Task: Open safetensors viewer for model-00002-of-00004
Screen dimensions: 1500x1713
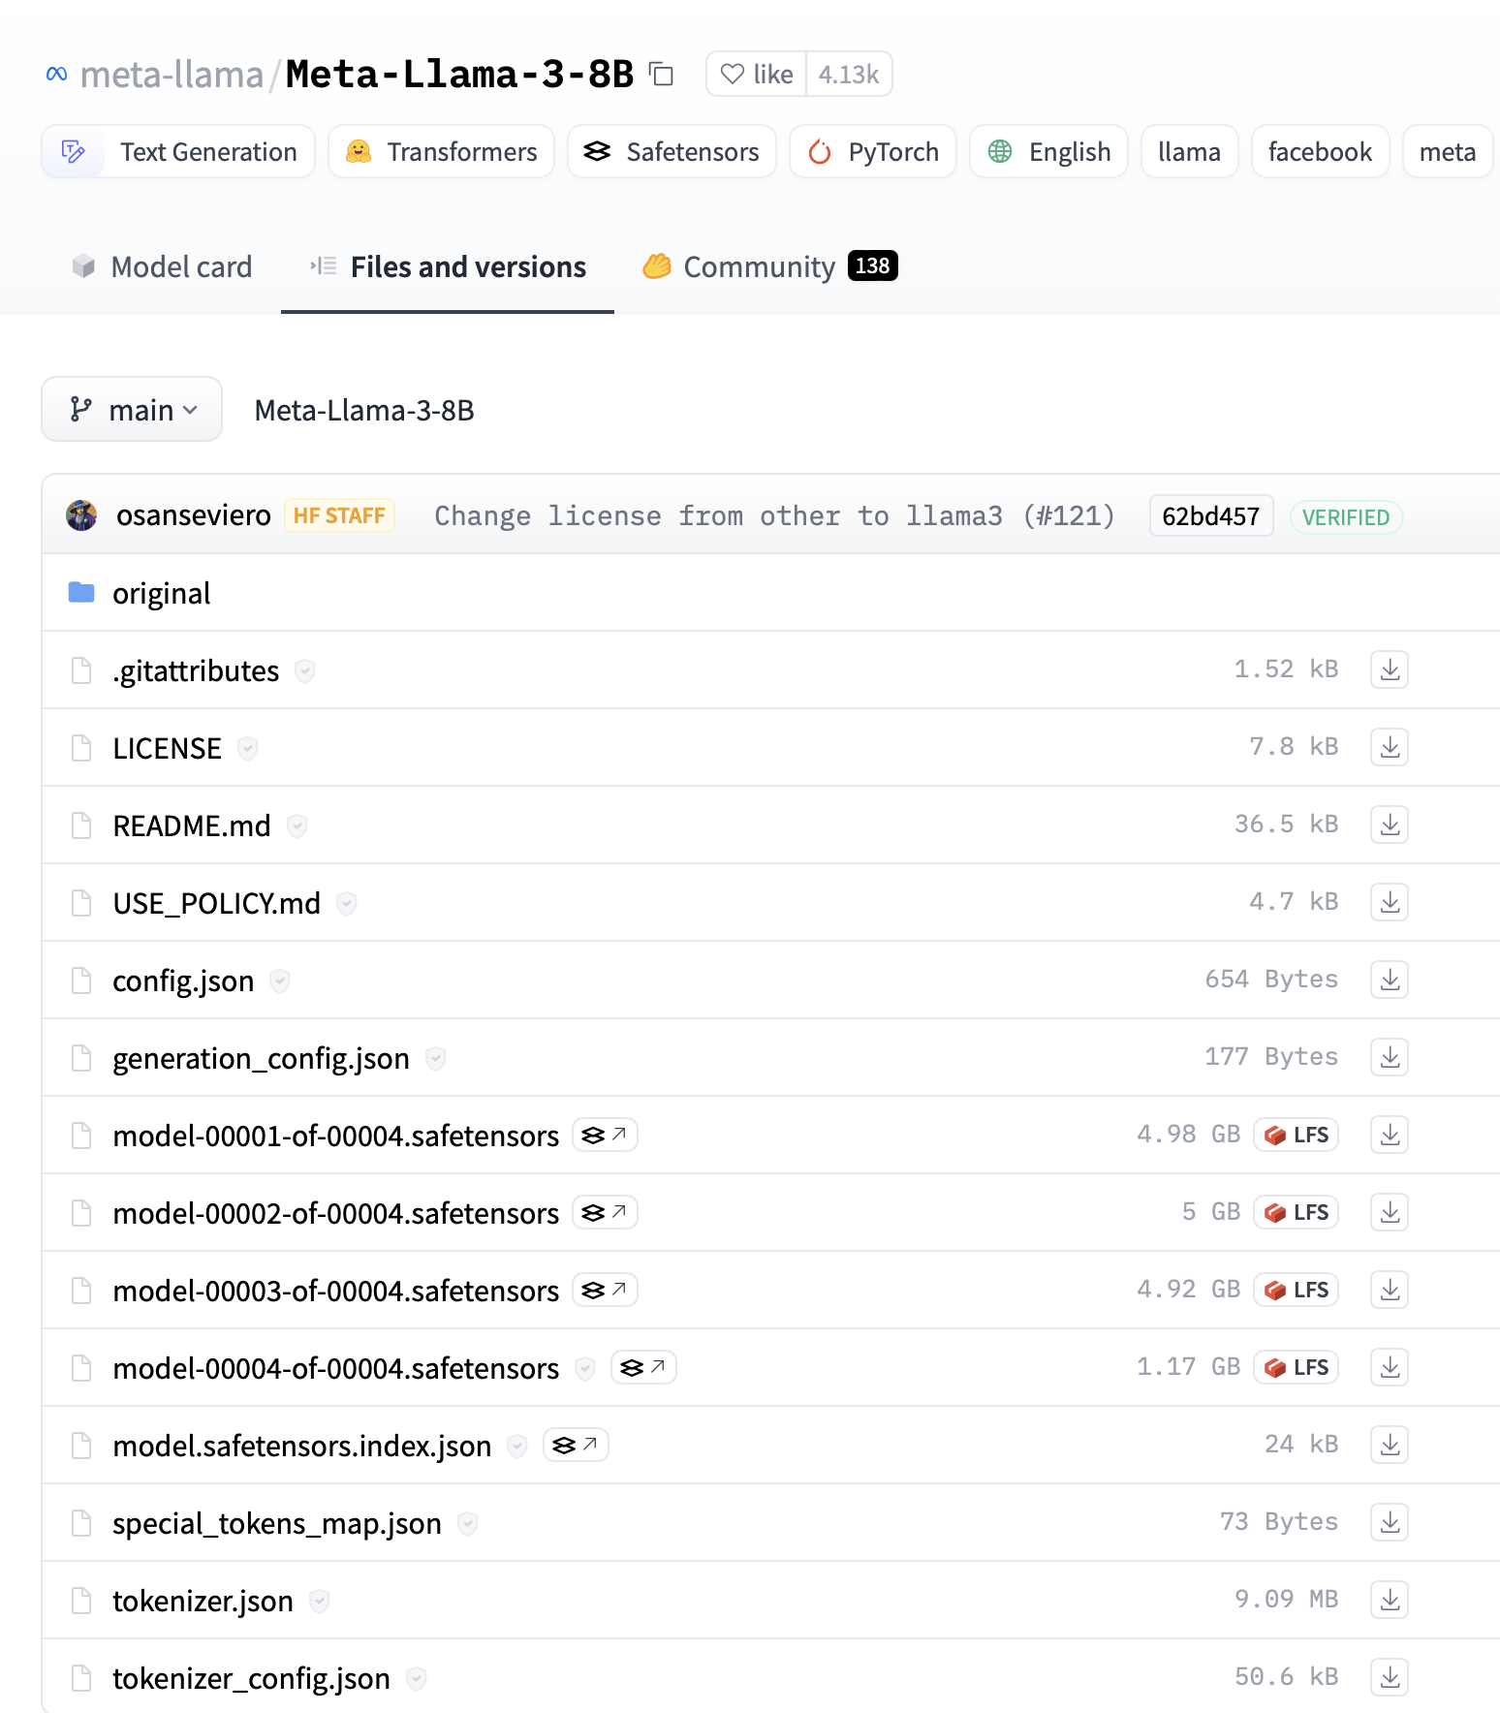Action: pos(605,1212)
